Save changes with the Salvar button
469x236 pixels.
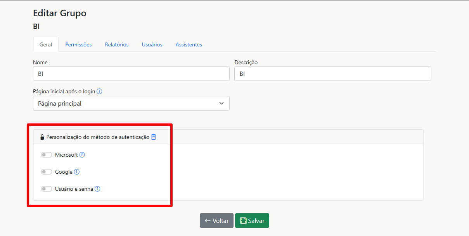click(252, 221)
